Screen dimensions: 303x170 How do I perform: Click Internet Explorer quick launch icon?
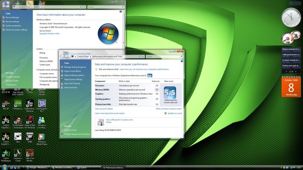click(19, 168)
